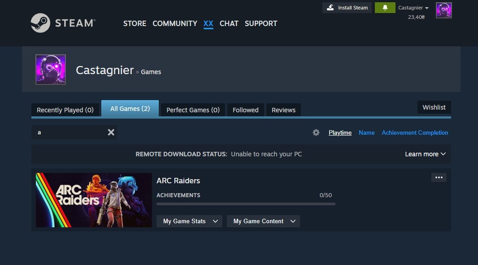
Task: Open the notifications bell
Action: tap(385, 8)
